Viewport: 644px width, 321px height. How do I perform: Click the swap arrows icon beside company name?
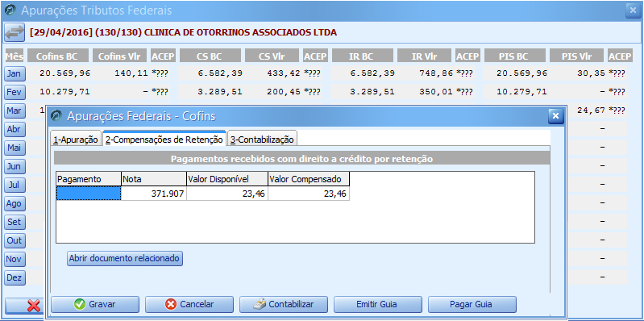(x=15, y=32)
